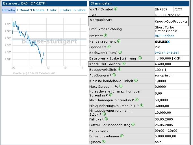Click the Quanto value nein
This screenshot has height=145, width=193.
pos(158,142)
